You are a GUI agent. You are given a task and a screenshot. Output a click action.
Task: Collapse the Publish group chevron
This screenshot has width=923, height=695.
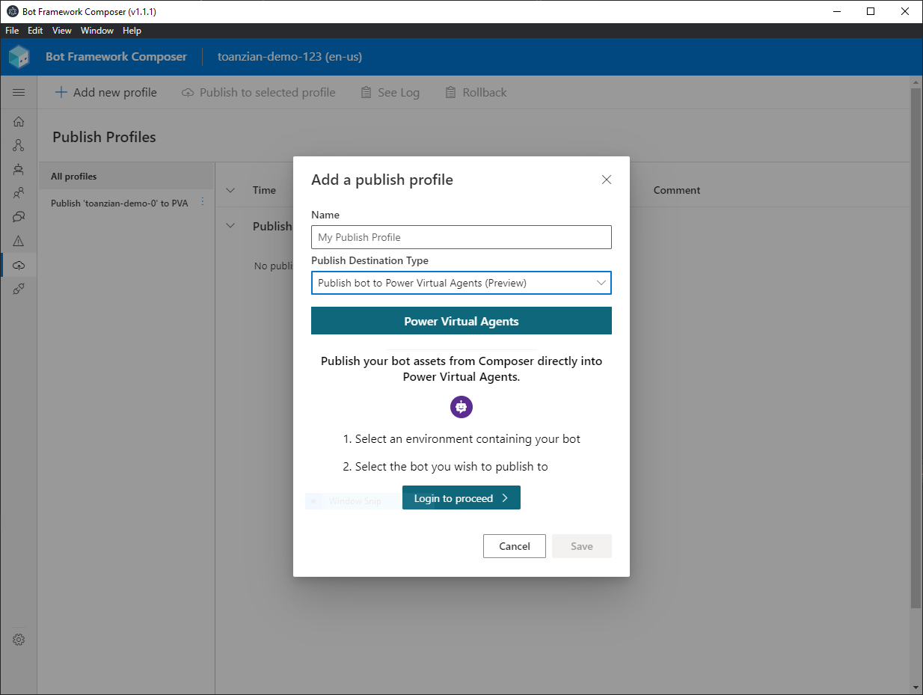(x=230, y=226)
